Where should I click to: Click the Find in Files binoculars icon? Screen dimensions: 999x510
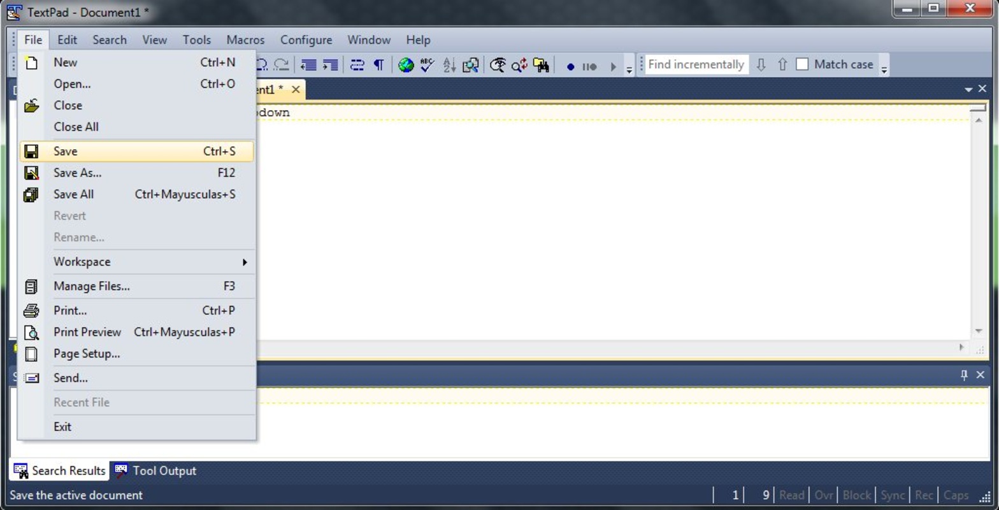click(x=541, y=64)
